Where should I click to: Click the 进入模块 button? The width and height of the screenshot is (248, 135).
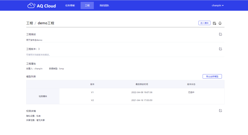tap(204, 23)
